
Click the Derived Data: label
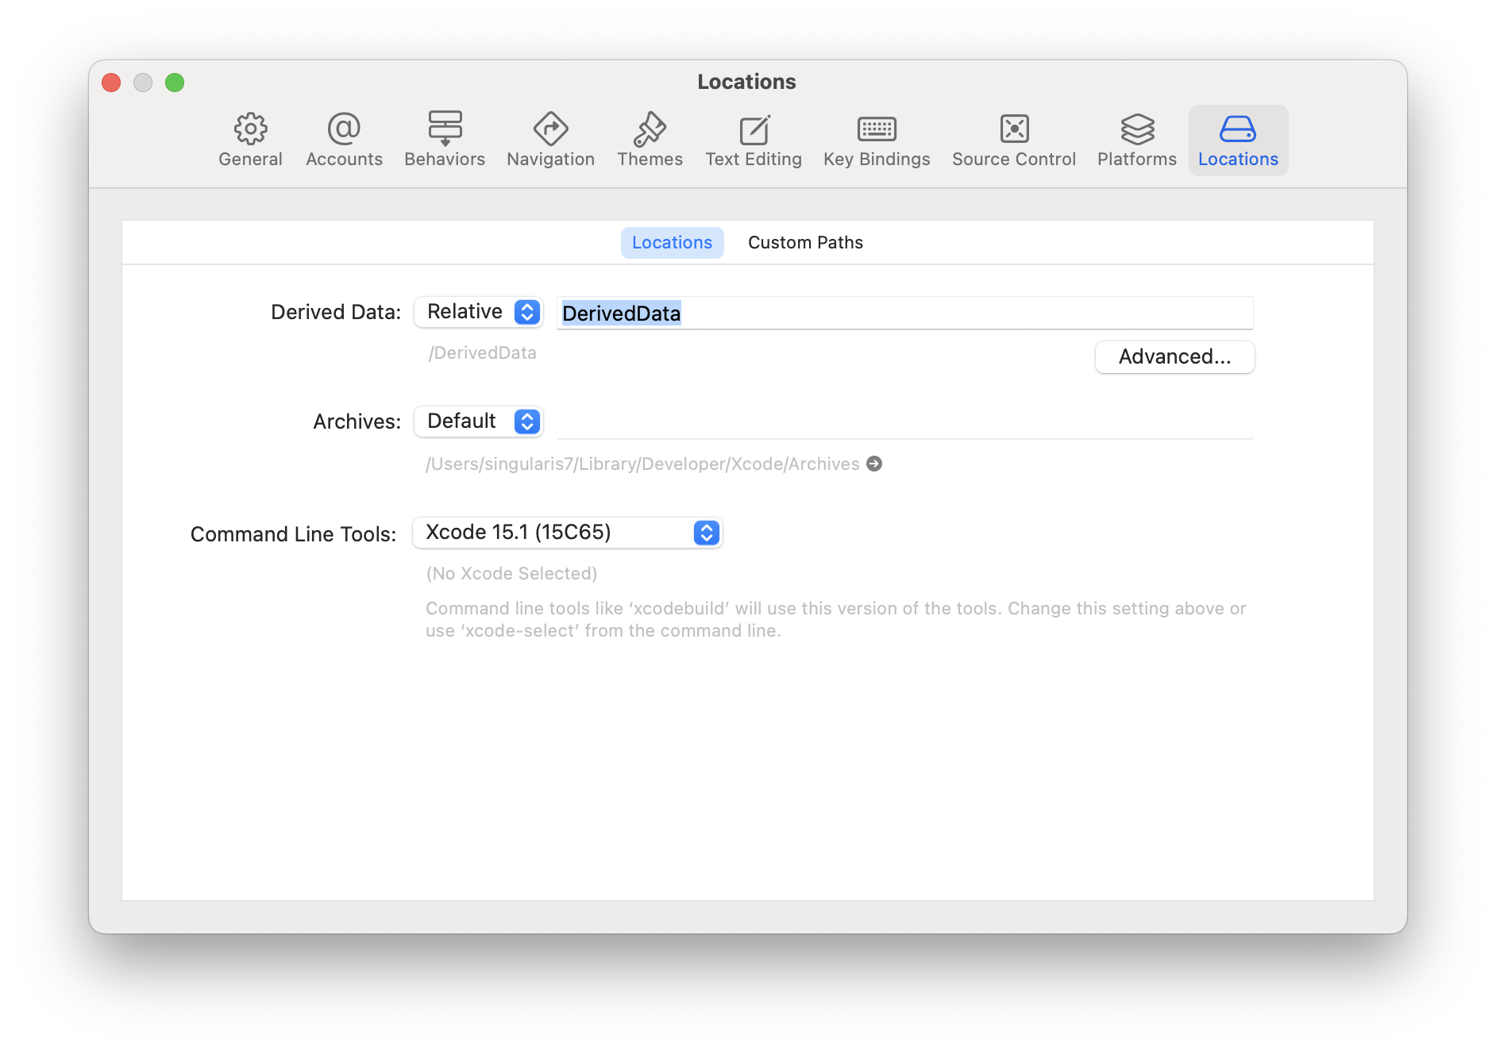[336, 312]
